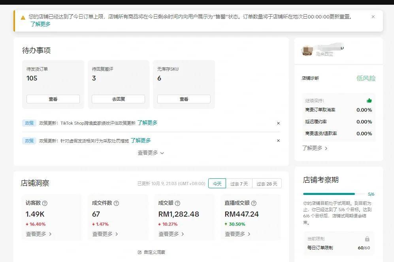This screenshot has width=394, height=262.
Task: Click 每日订单限制 60/60 row
Action: 338,248
